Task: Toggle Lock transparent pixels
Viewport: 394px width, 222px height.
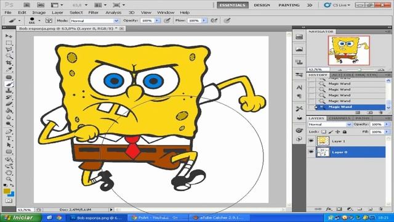Action: tap(324, 131)
